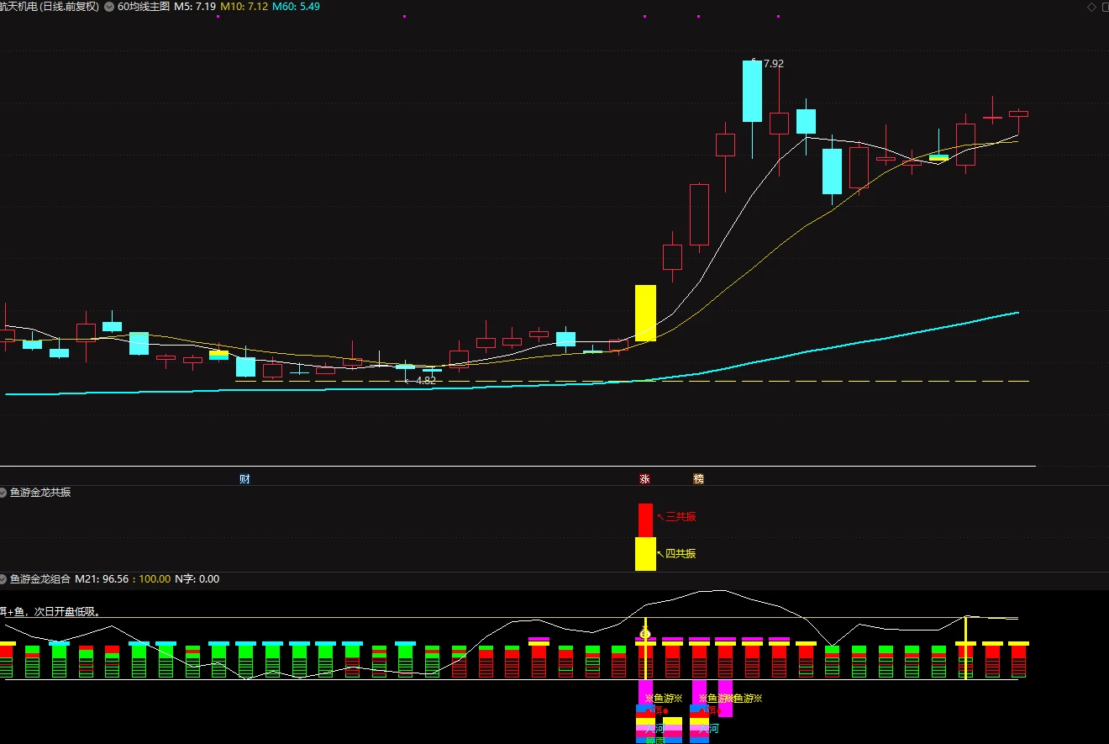Click the 7.92 high price label

point(773,63)
